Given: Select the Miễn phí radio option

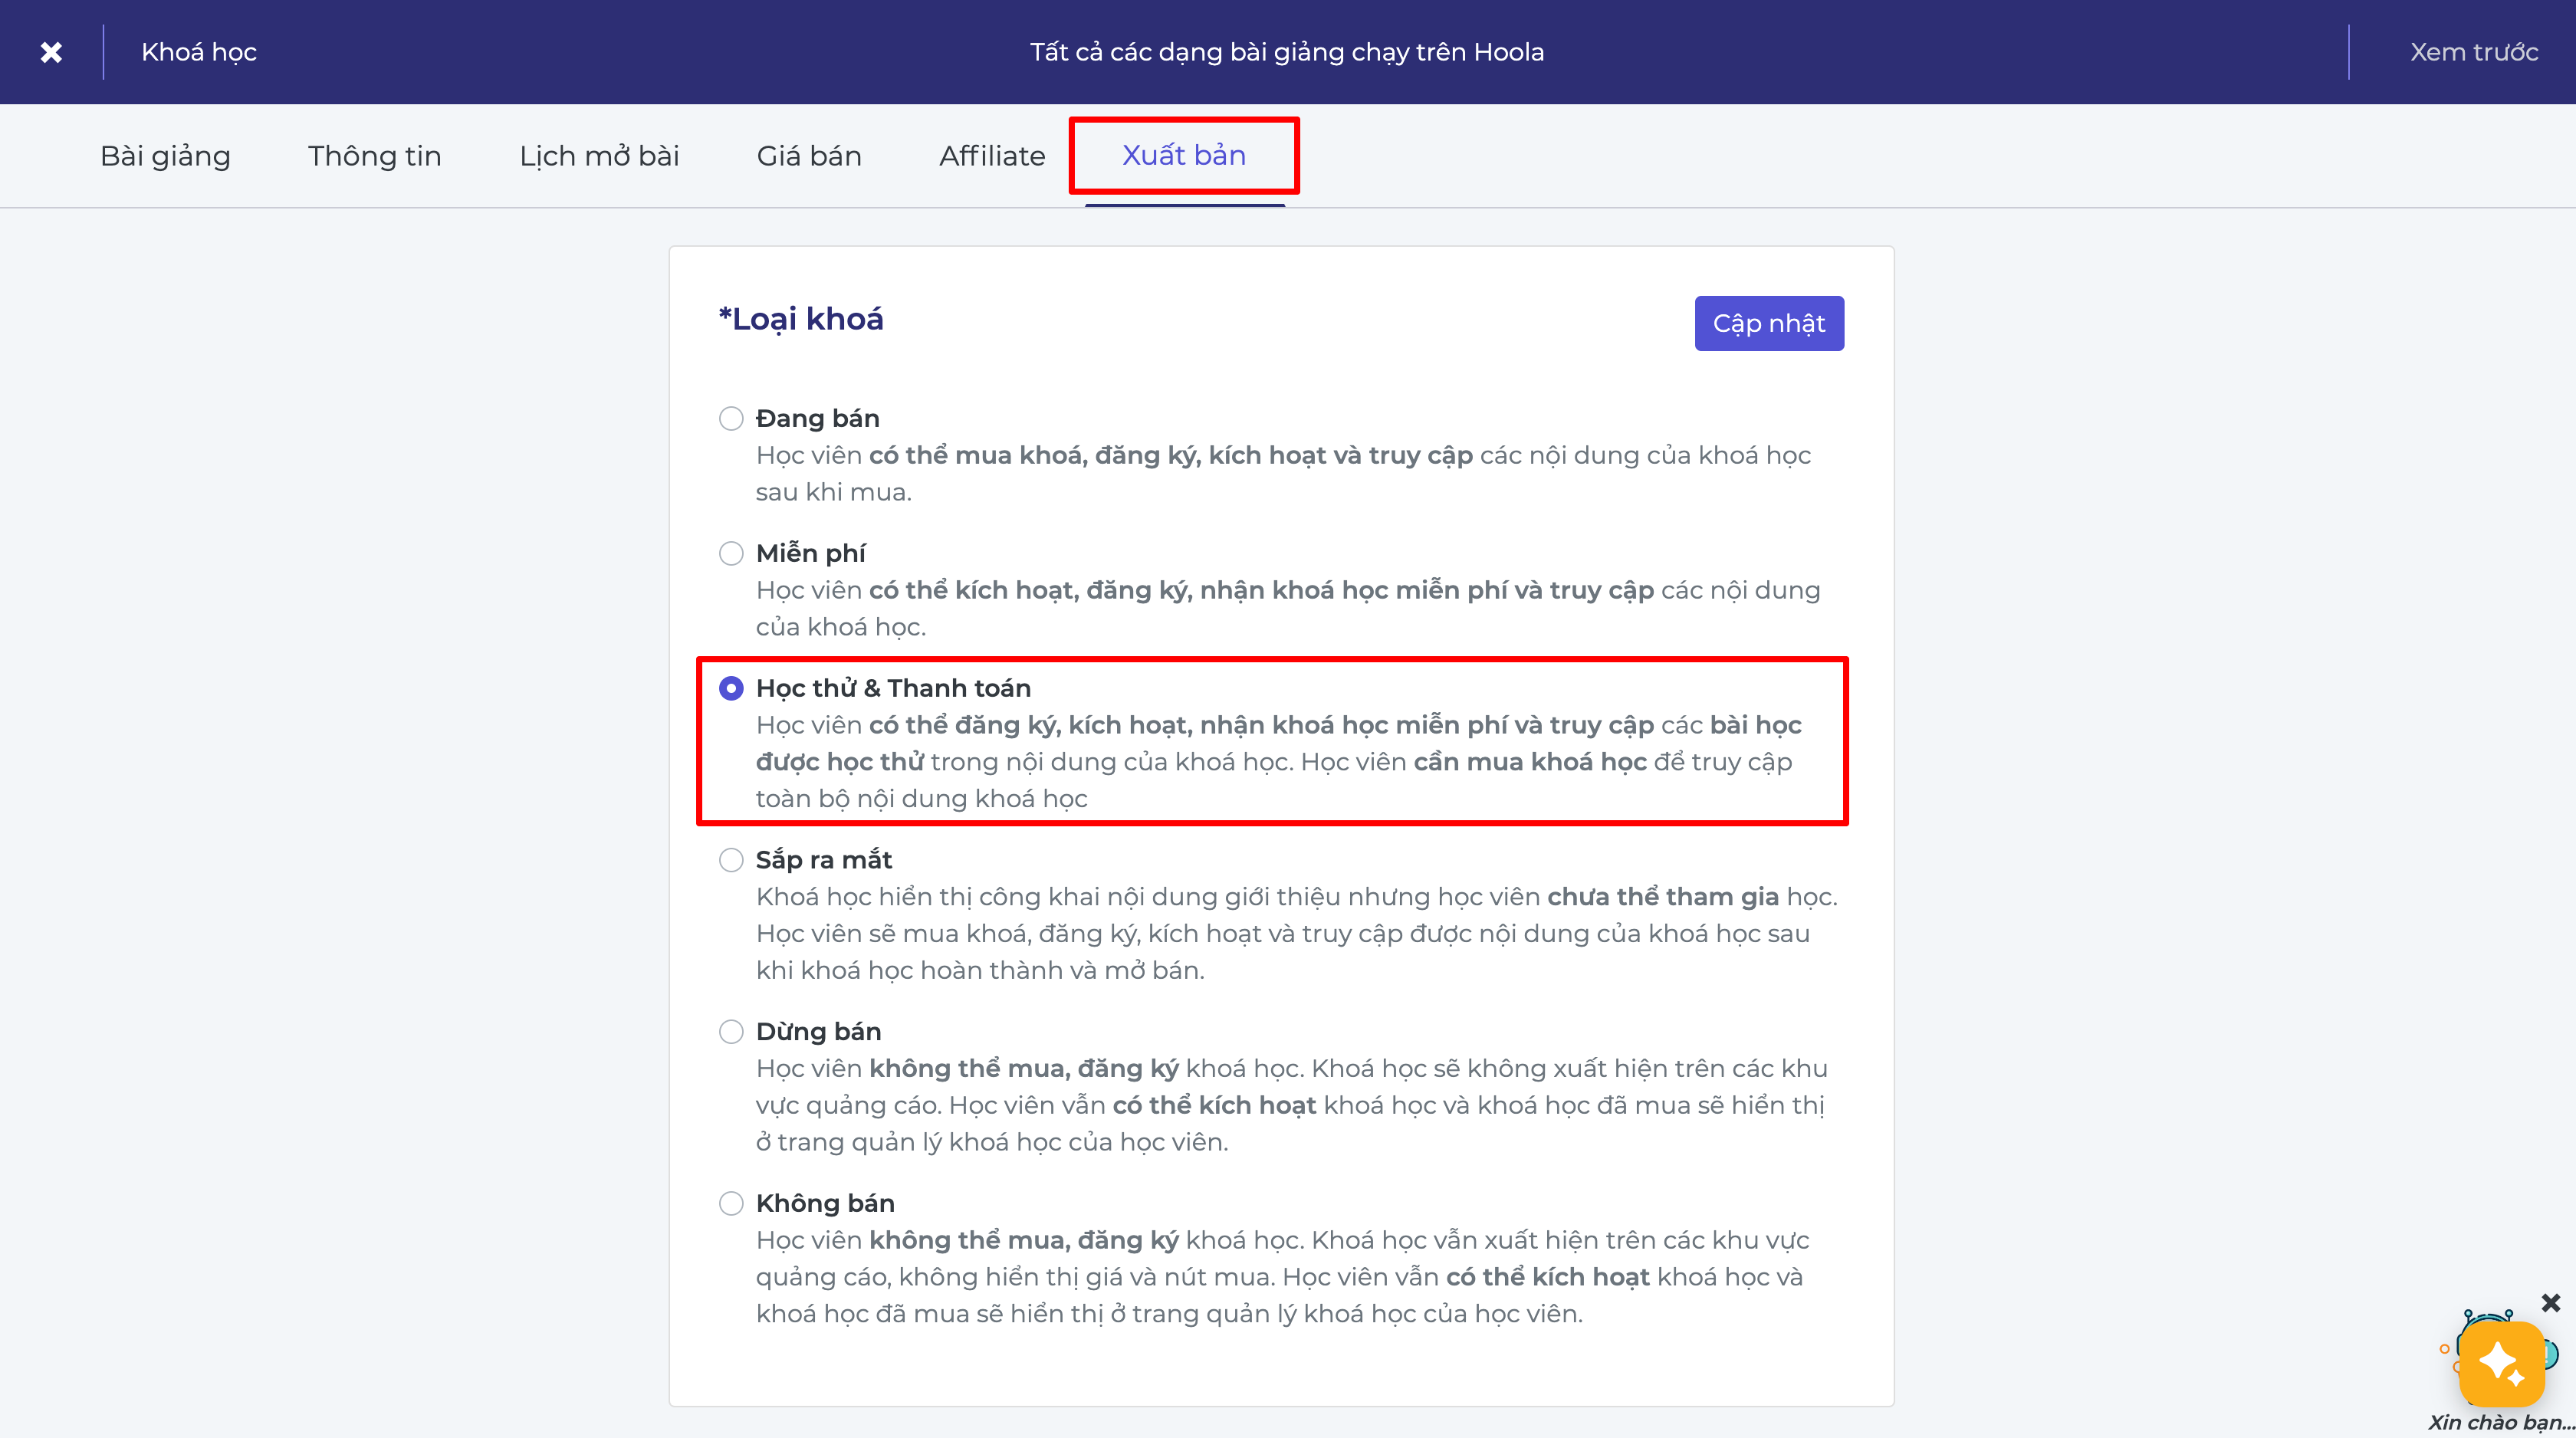Looking at the screenshot, I should pos(731,553).
